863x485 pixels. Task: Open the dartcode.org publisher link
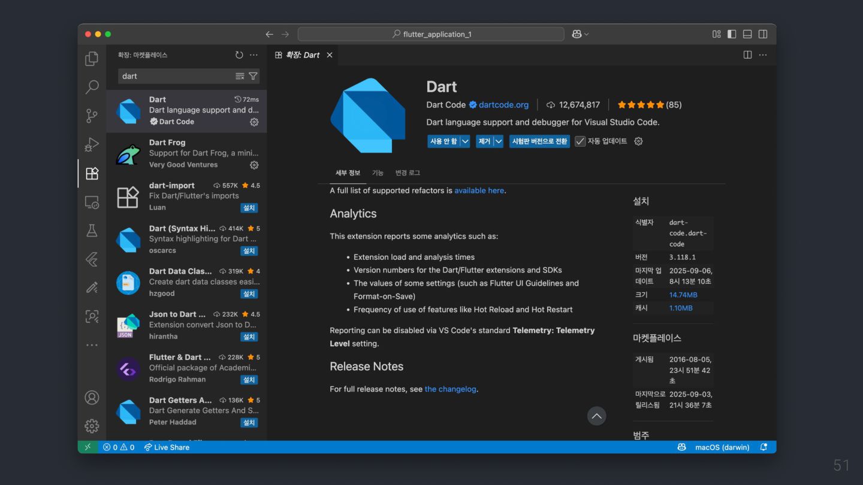[503, 105]
